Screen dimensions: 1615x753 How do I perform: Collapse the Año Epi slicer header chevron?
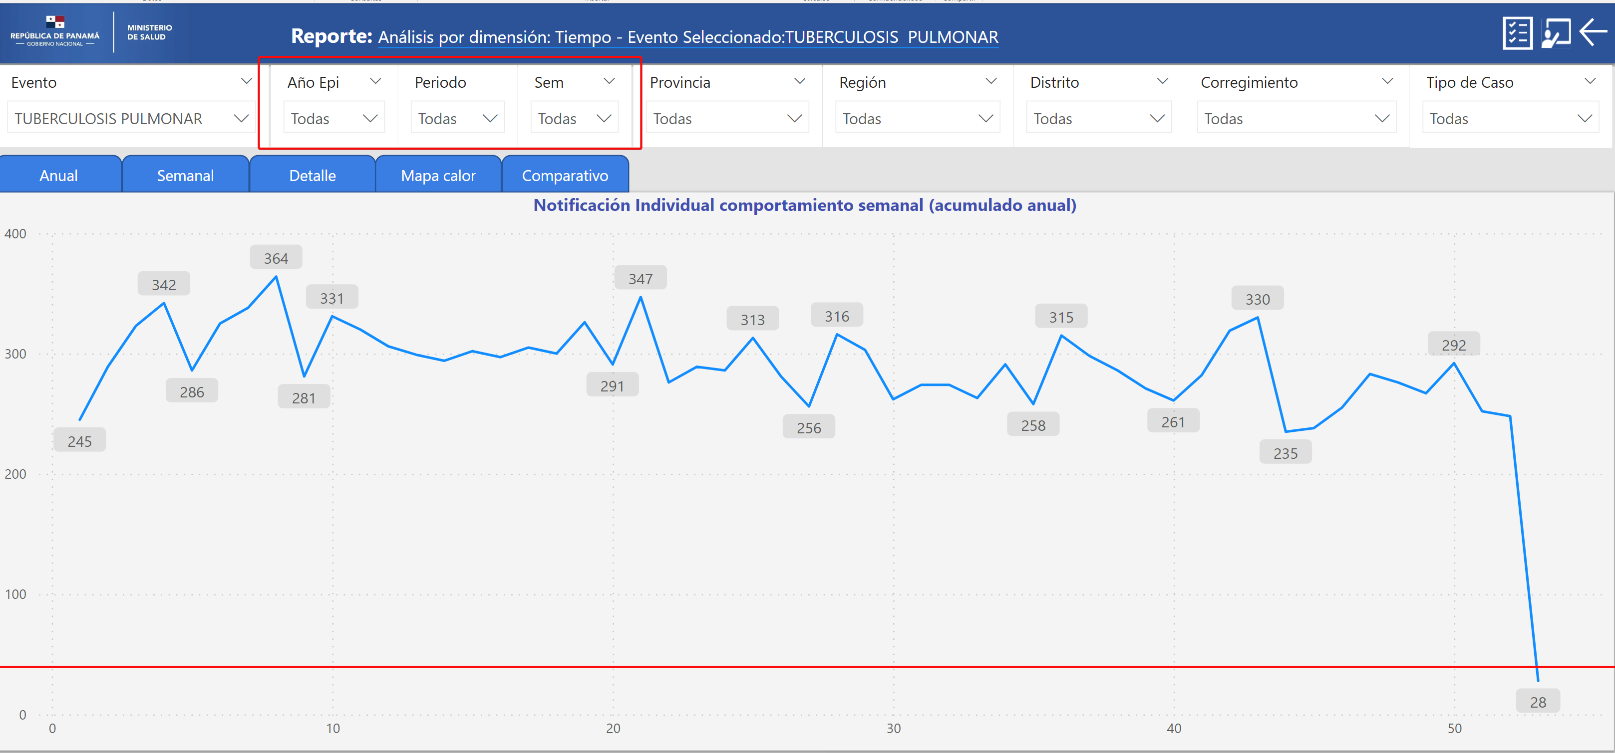pyautogui.click(x=375, y=81)
